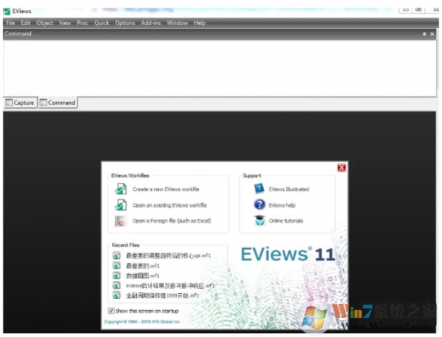Open the recent file ending in cpi.wf1

[168, 256]
